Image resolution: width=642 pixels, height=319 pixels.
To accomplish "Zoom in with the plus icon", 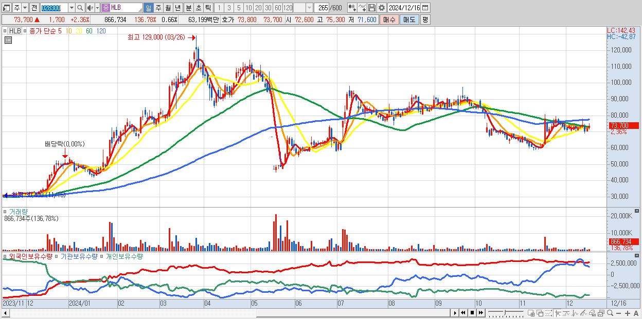I will coord(628,313).
